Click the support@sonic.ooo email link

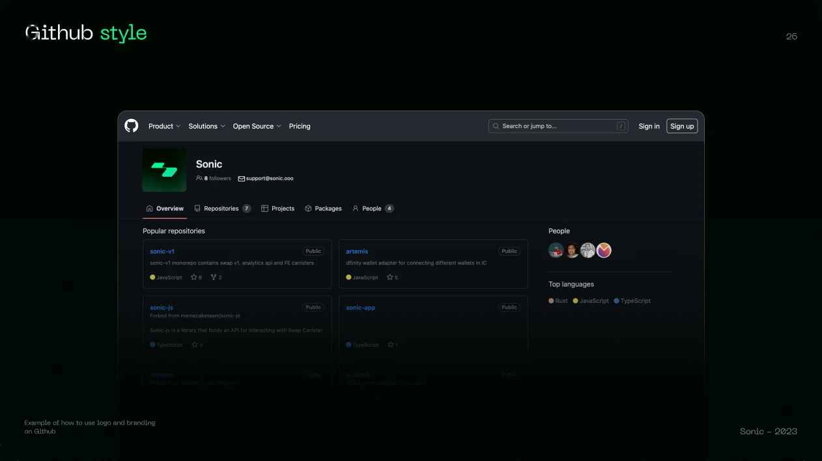[x=266, y=178]
